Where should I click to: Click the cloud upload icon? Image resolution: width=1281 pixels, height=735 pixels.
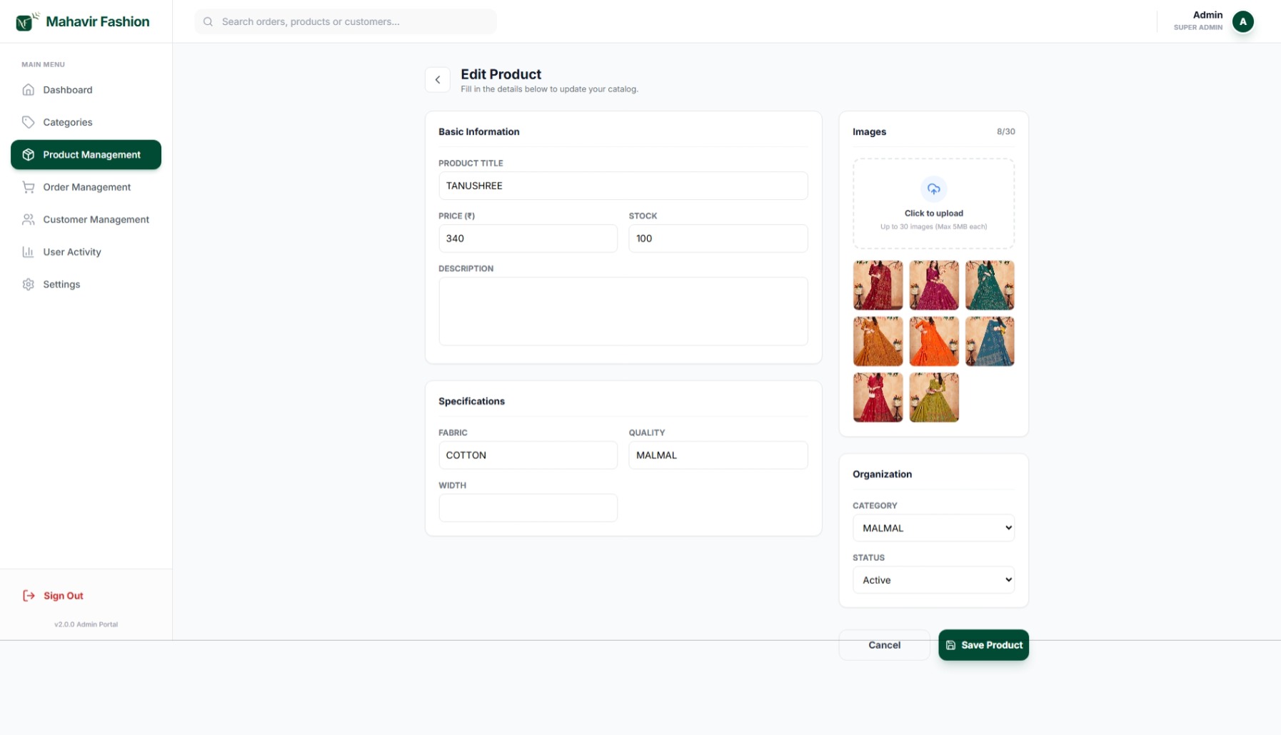[933, 189]
